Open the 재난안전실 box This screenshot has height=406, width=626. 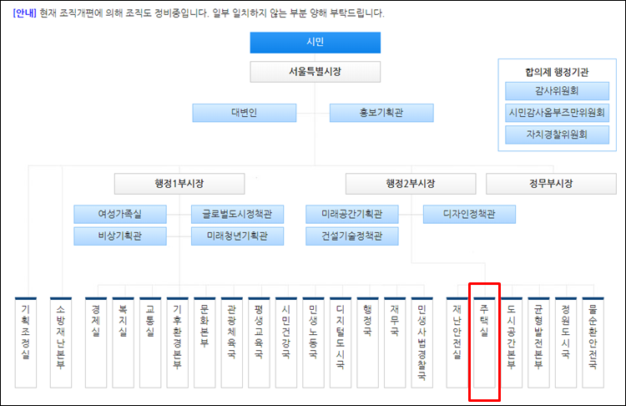457,343
